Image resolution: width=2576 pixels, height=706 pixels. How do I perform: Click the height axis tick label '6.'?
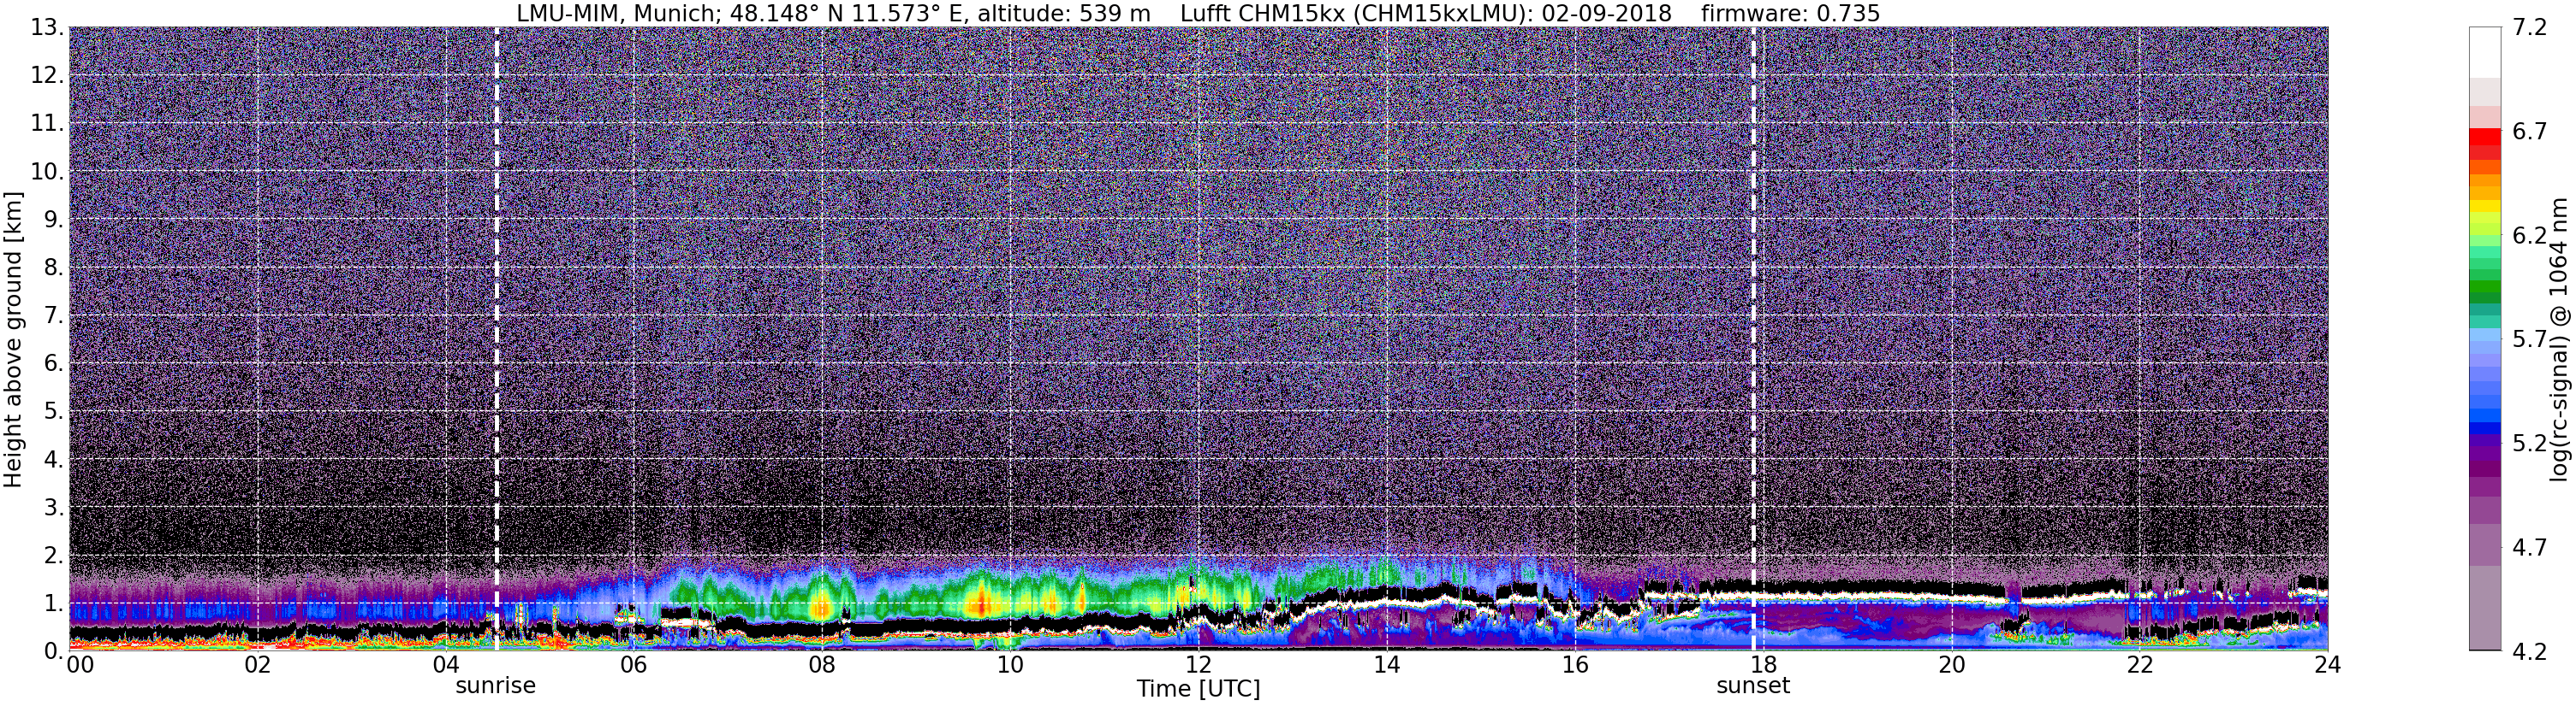click(x=53, y=363)
